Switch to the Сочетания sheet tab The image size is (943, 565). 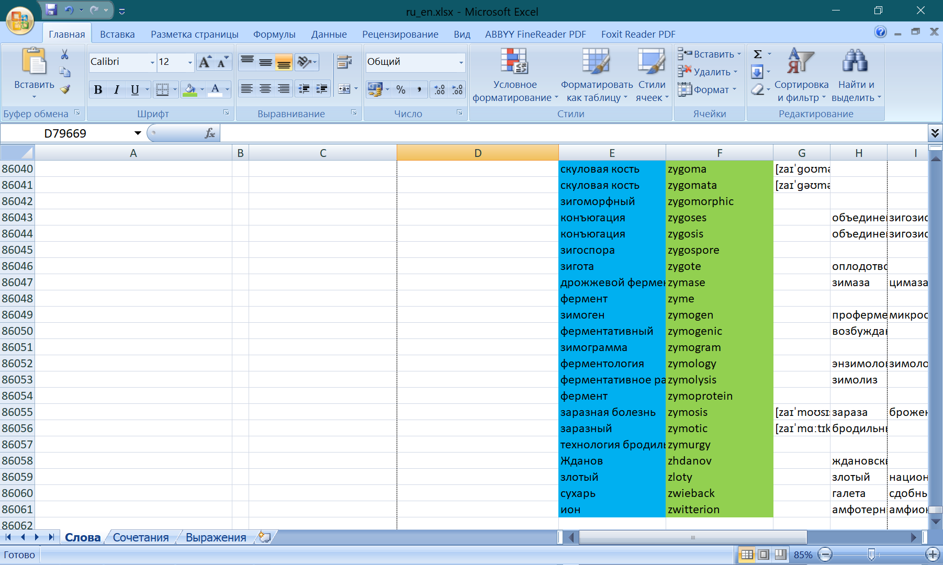tap(141, 537)
